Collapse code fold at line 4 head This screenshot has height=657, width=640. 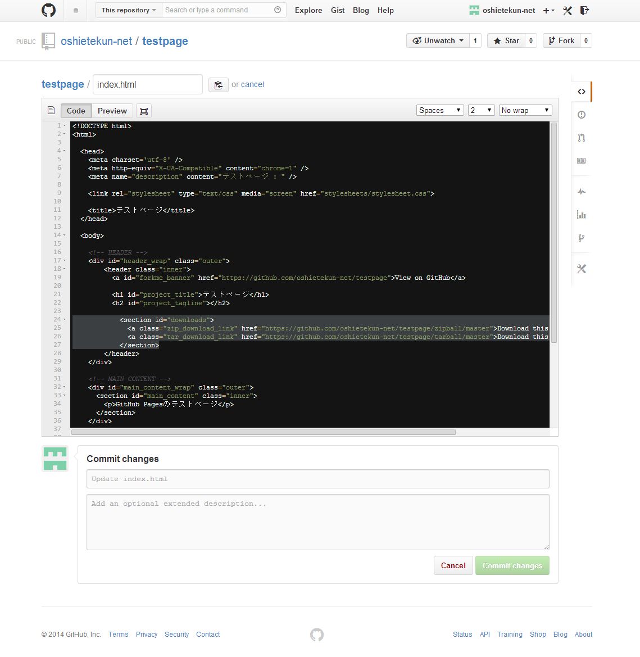[64, 151]
